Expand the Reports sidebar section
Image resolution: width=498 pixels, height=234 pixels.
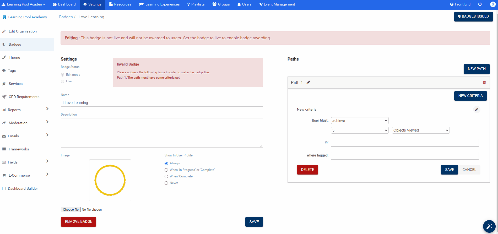pos(47,109)
